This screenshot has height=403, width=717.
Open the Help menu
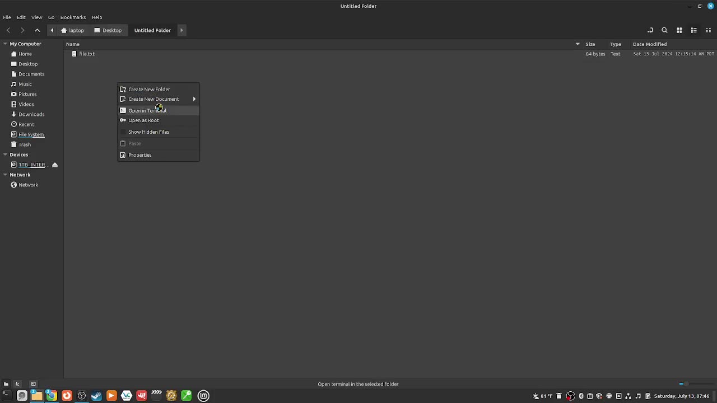tap(97, 17)
